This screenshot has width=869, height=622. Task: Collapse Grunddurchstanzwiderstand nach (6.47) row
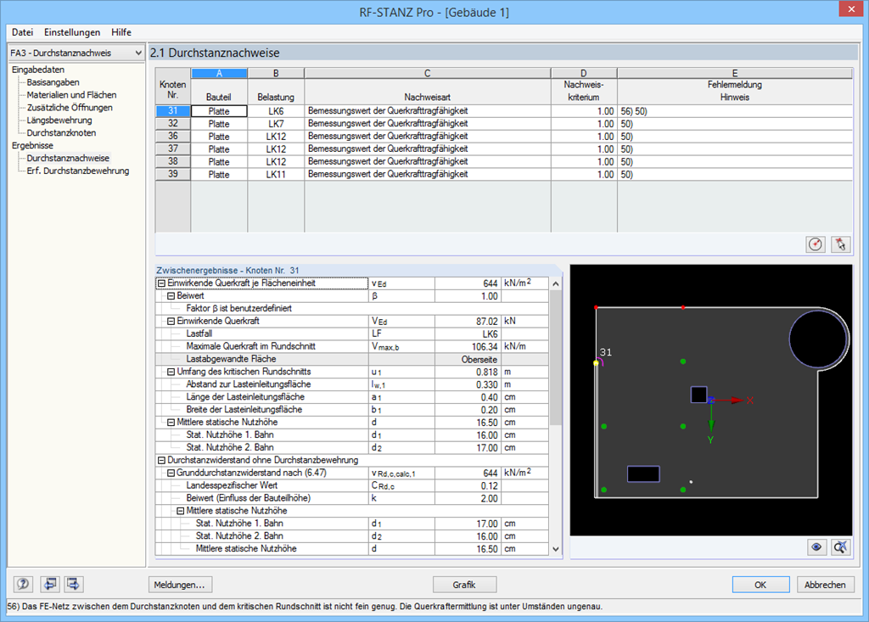(x=171, y=473)
